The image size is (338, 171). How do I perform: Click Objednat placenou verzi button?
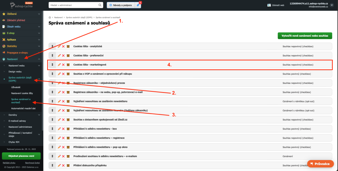pos(21,156)
